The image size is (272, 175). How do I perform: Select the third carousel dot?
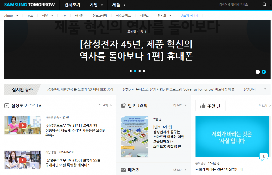pyautogui.click(x=139, y=71)
